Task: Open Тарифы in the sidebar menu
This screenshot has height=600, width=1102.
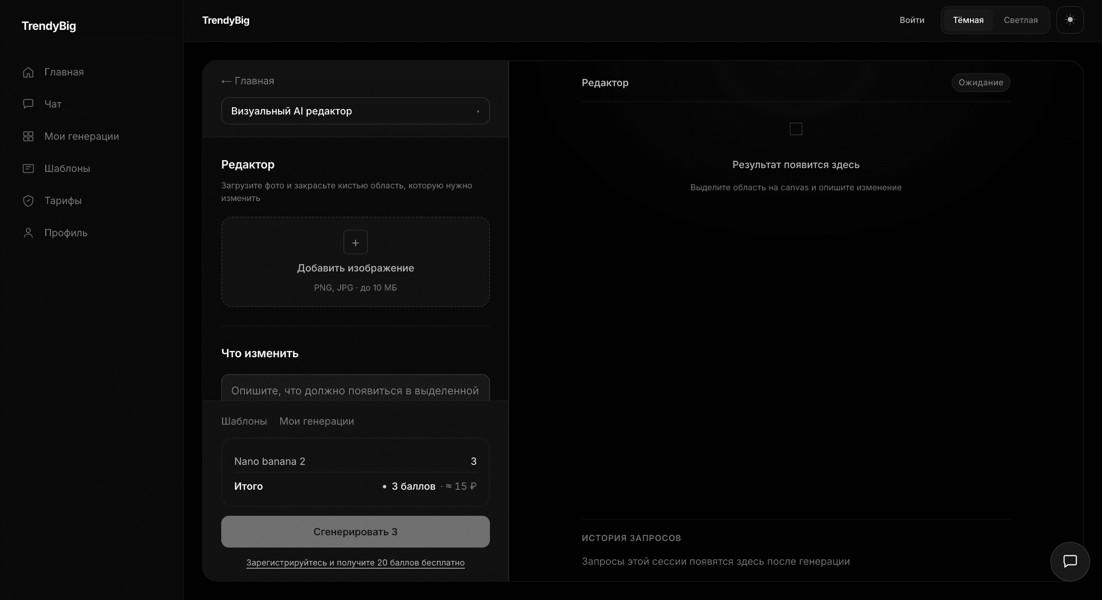Action: 63,201
